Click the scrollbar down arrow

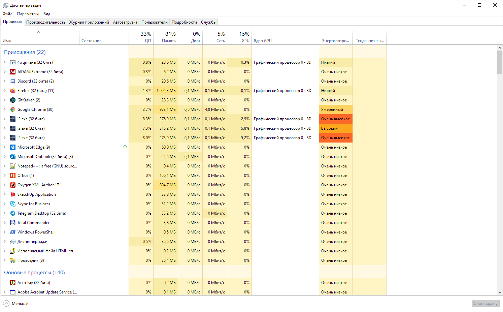(500, 292)
